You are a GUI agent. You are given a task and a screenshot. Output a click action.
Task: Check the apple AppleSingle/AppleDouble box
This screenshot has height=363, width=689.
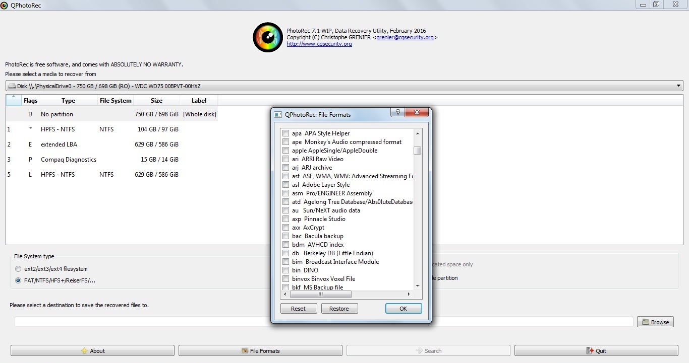[285, 151]
